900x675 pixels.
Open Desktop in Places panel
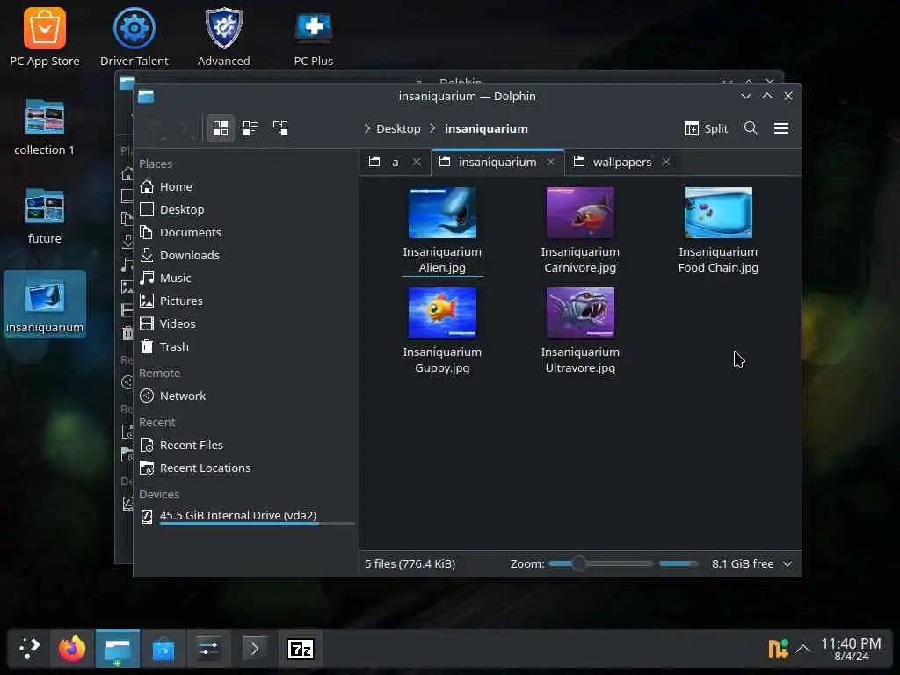[x=247, y=209]
